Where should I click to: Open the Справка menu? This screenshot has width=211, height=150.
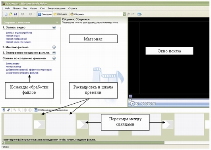tap(72, 8)
